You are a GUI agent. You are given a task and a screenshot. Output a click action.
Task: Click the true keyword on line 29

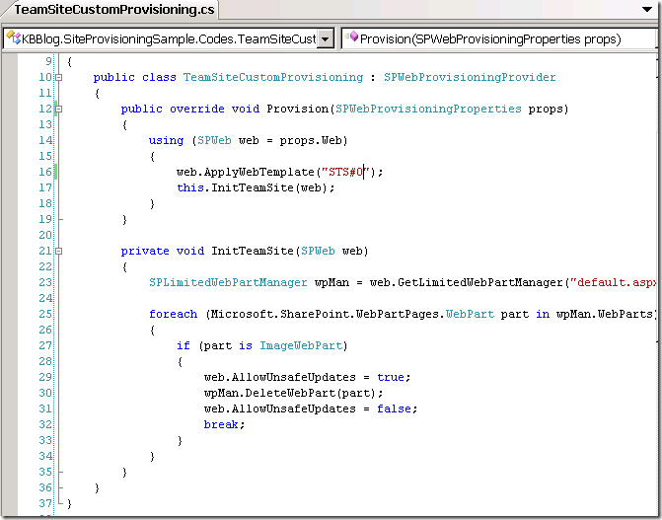coord(391,377)
